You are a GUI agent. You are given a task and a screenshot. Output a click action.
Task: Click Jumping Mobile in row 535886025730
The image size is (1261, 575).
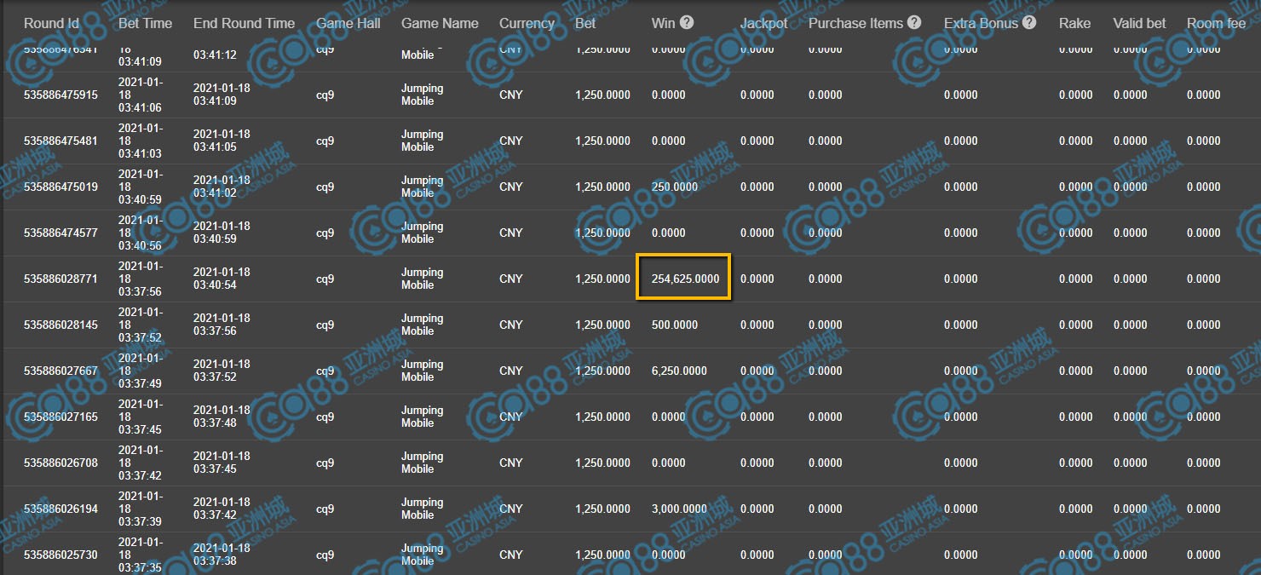[423, 555]
